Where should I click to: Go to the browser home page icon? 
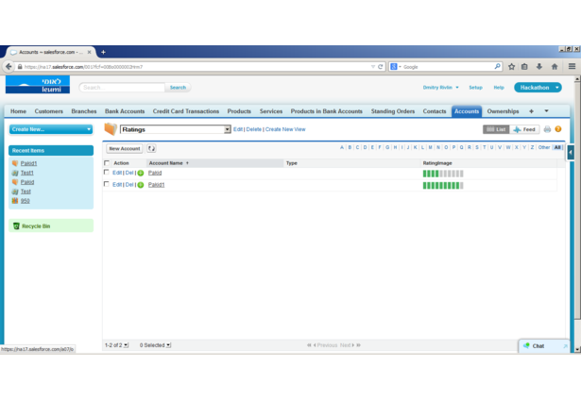(x=555, y=67)
